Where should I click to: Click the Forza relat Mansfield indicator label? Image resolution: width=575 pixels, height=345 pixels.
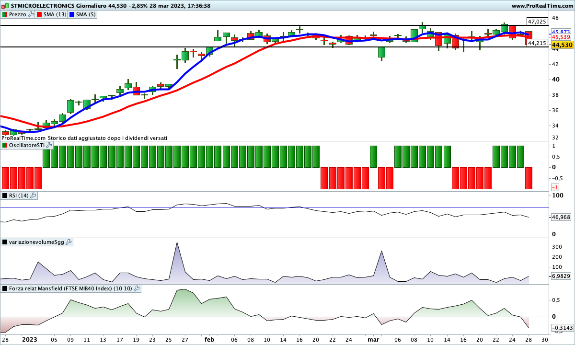(x=70, y=288)
